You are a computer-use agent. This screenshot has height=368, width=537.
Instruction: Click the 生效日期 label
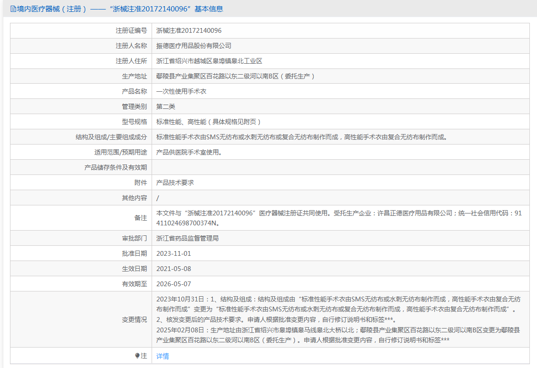pos(134,269)
